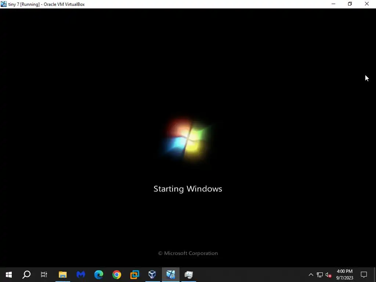This screenshot has width=376, height=282.
Task: Open the monitor utility taskbar icon
Action: pyautogui.click(x=188, y=275)
